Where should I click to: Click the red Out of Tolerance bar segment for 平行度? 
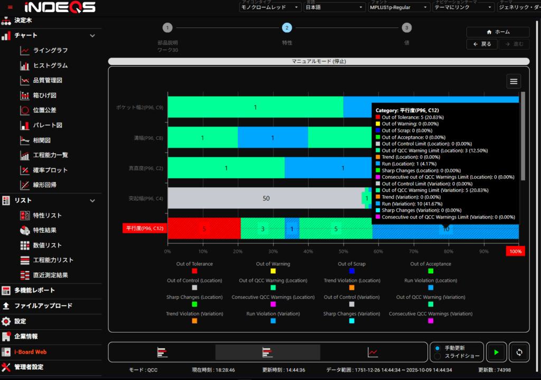(x=204, y=229)
